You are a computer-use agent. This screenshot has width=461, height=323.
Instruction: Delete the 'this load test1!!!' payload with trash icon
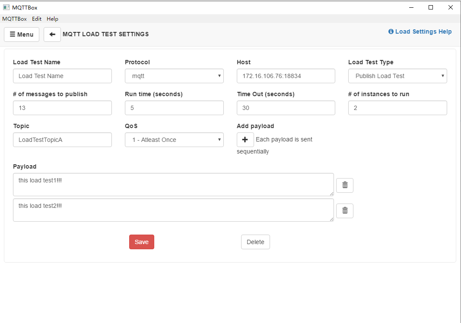[345, 185]
